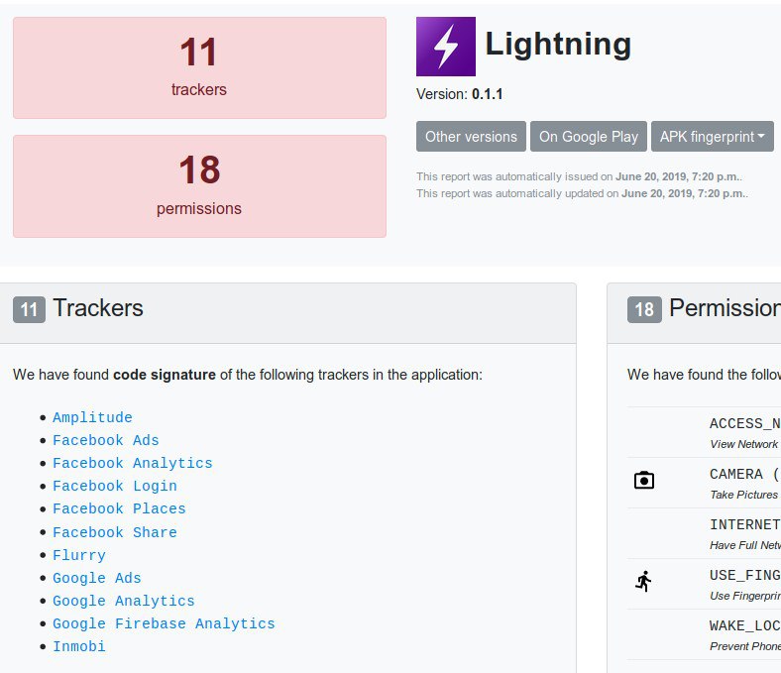Open the Google Ads tracker link
This screenshot has height=673, width=781.
[x=97, y=579]
